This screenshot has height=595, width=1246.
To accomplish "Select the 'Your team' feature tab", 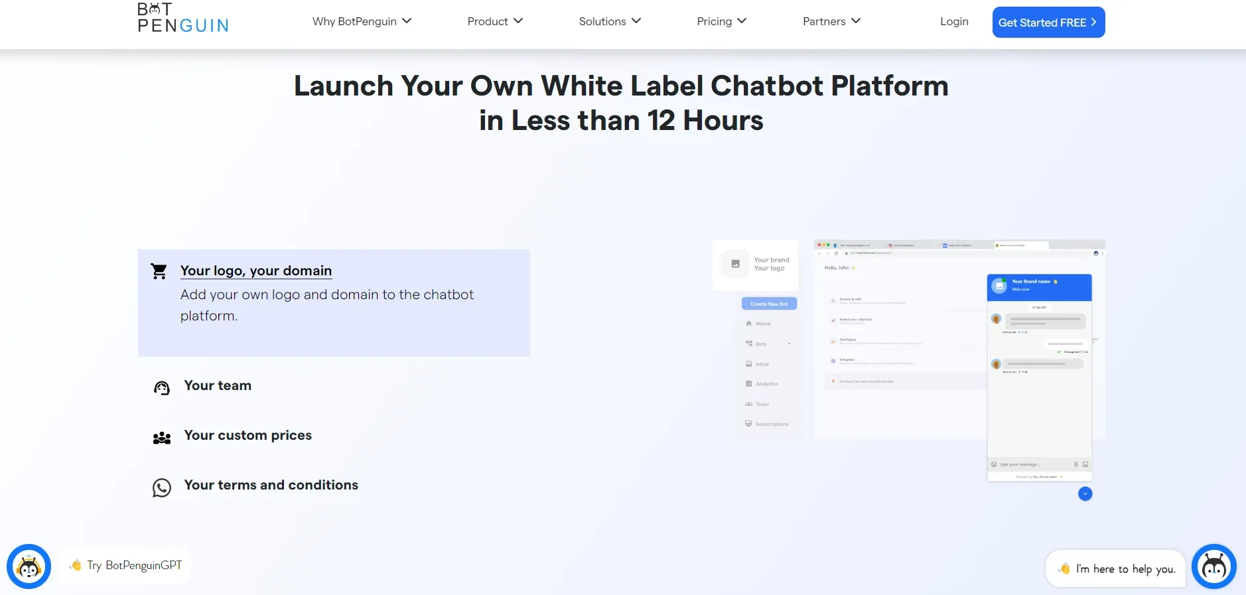I will click(x=218, y=385).
